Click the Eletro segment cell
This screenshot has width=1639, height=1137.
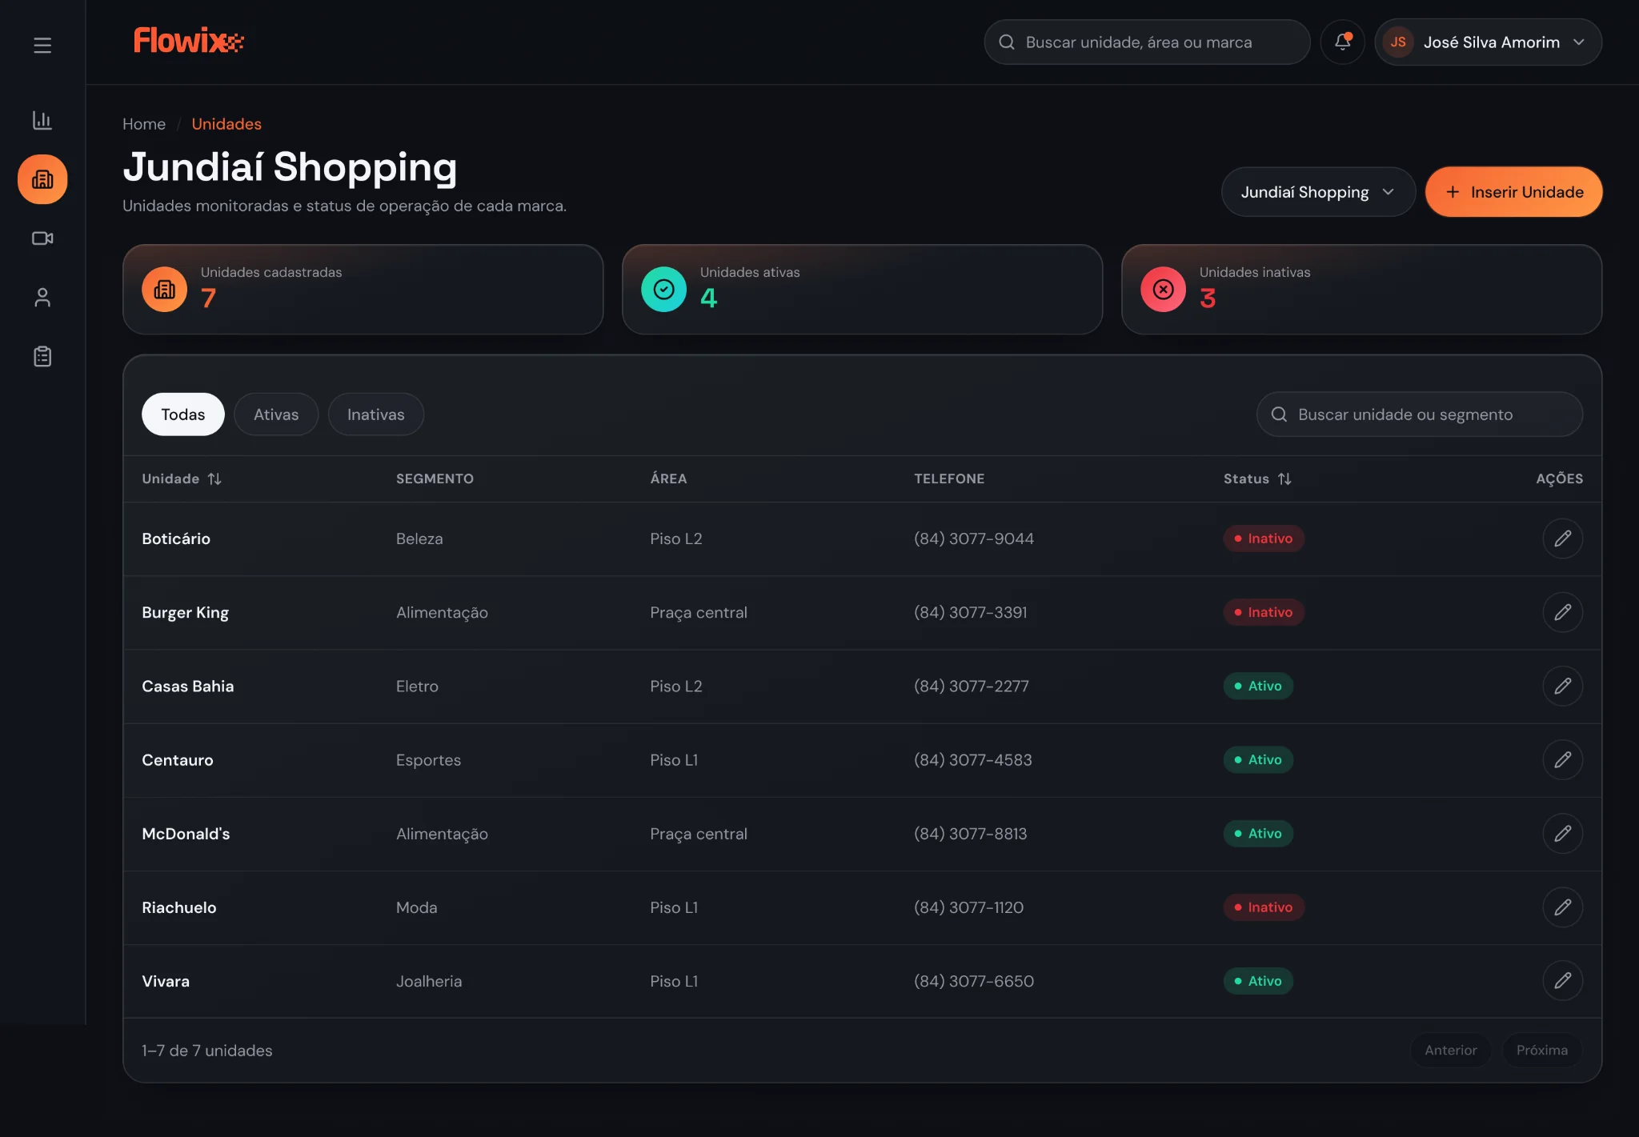[x=417, y=686]
